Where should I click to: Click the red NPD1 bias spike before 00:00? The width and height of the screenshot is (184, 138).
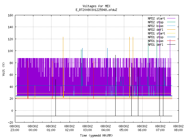coord(28,80)
